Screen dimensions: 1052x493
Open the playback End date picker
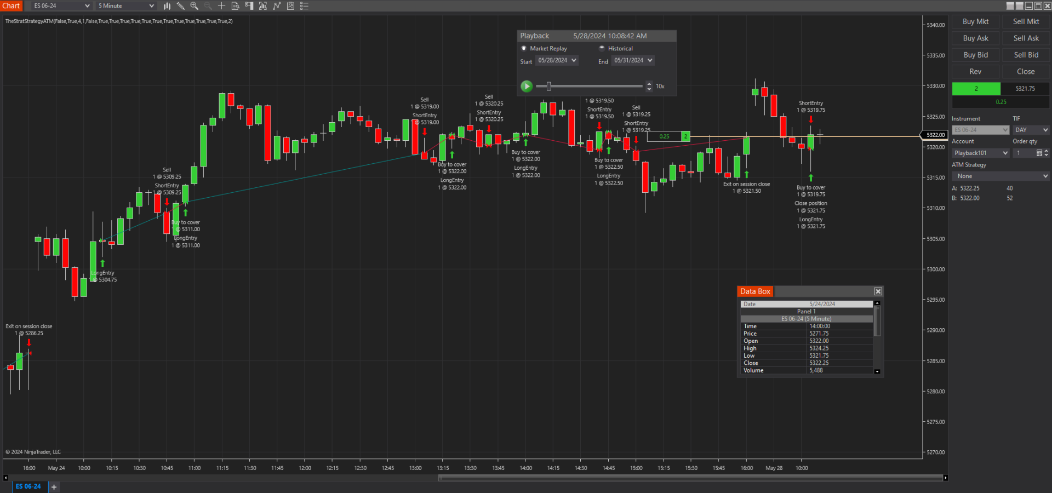pyautogui.click(x=633, y=60)
